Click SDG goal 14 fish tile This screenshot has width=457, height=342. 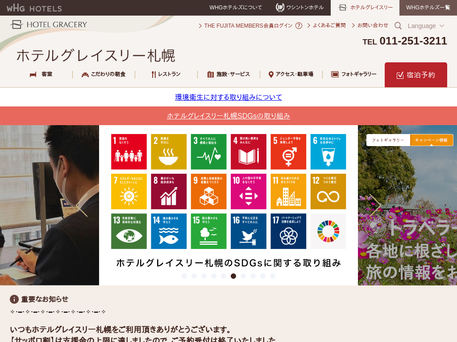169,231
